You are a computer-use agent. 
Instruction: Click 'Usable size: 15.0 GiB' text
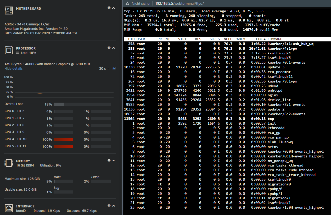[x=21, y=190]
